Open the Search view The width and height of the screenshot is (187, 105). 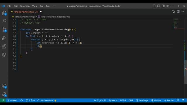[4, 21]
